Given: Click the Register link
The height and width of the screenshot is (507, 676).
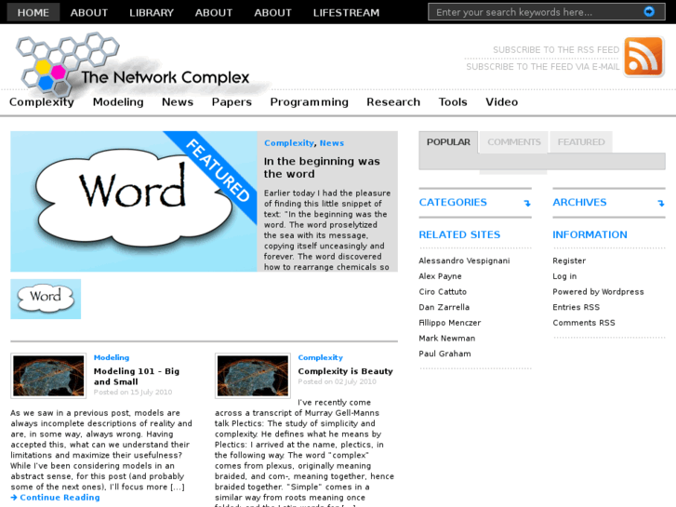Looking at the screenshot, I should (x=569, y=260).
